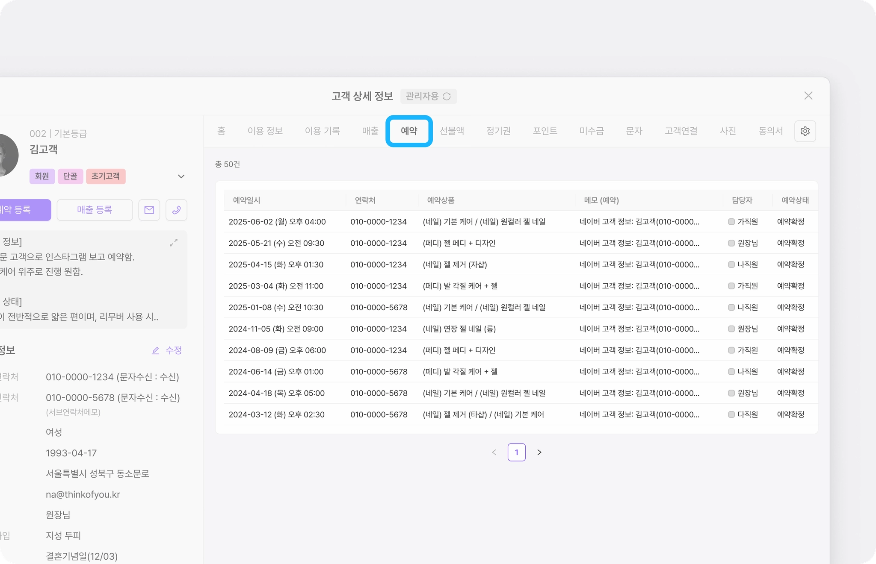The width and height of the screenshot is (876, 564).
Task: Go to previous page arrow
Action: 494,452
